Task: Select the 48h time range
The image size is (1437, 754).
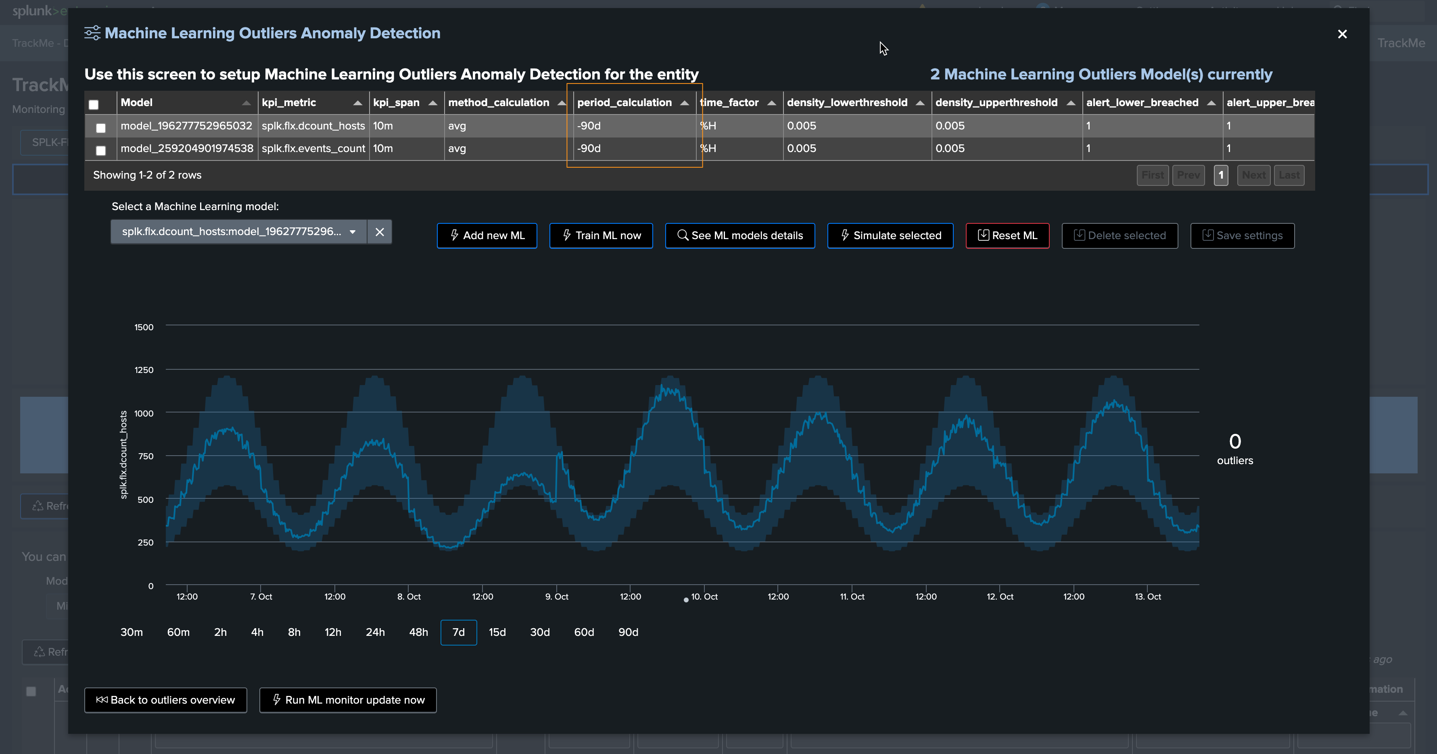Action: (x=418, y=632)
